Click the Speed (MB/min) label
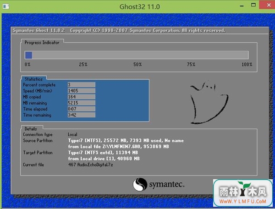 pos(38,91)
